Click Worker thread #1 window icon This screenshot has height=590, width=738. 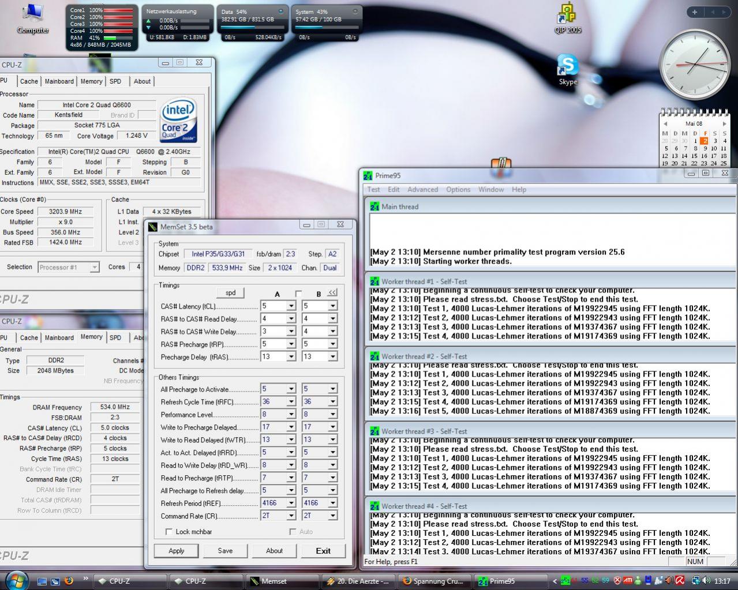pos(374,281)
